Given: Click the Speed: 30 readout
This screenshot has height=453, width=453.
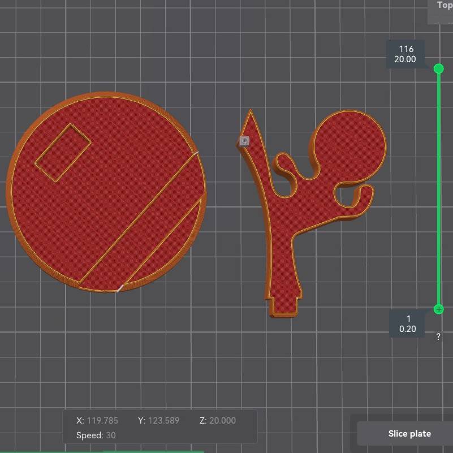Looking at the screenshot, I should tap(96, 435).
